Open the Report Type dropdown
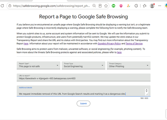The width and height of the screenshot is (167, 120). pos(38,65)
